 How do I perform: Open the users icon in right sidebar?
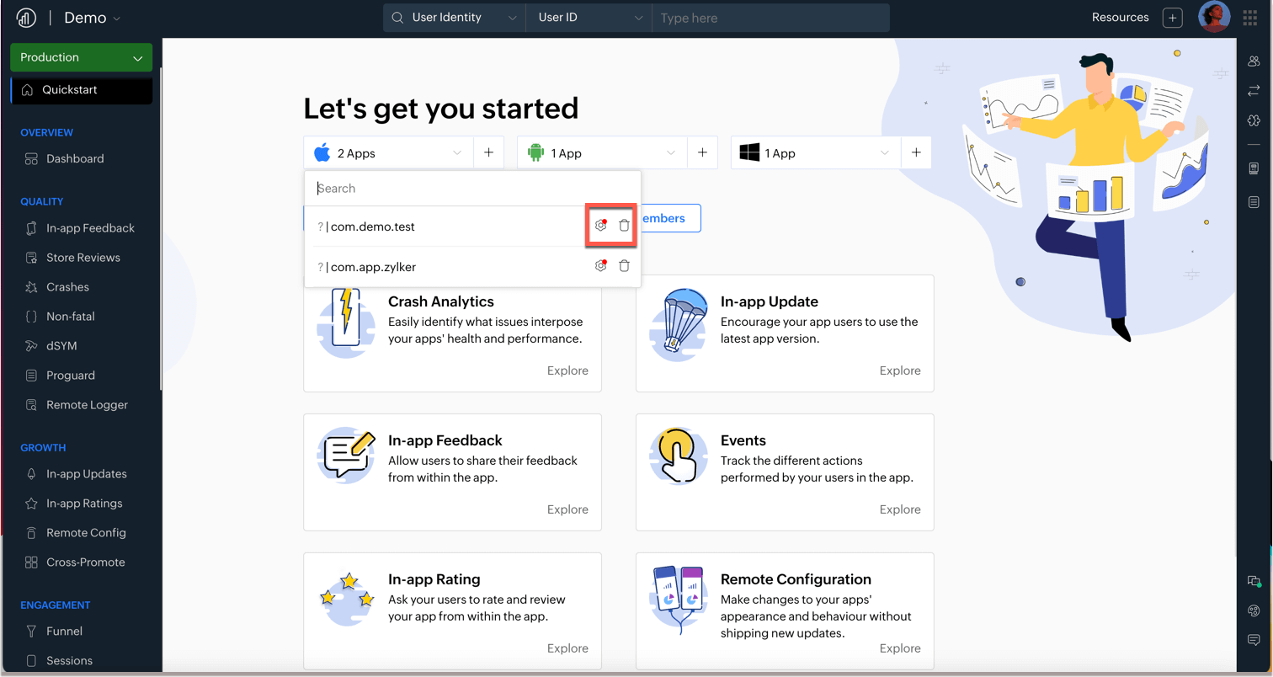pos(1254,61)
